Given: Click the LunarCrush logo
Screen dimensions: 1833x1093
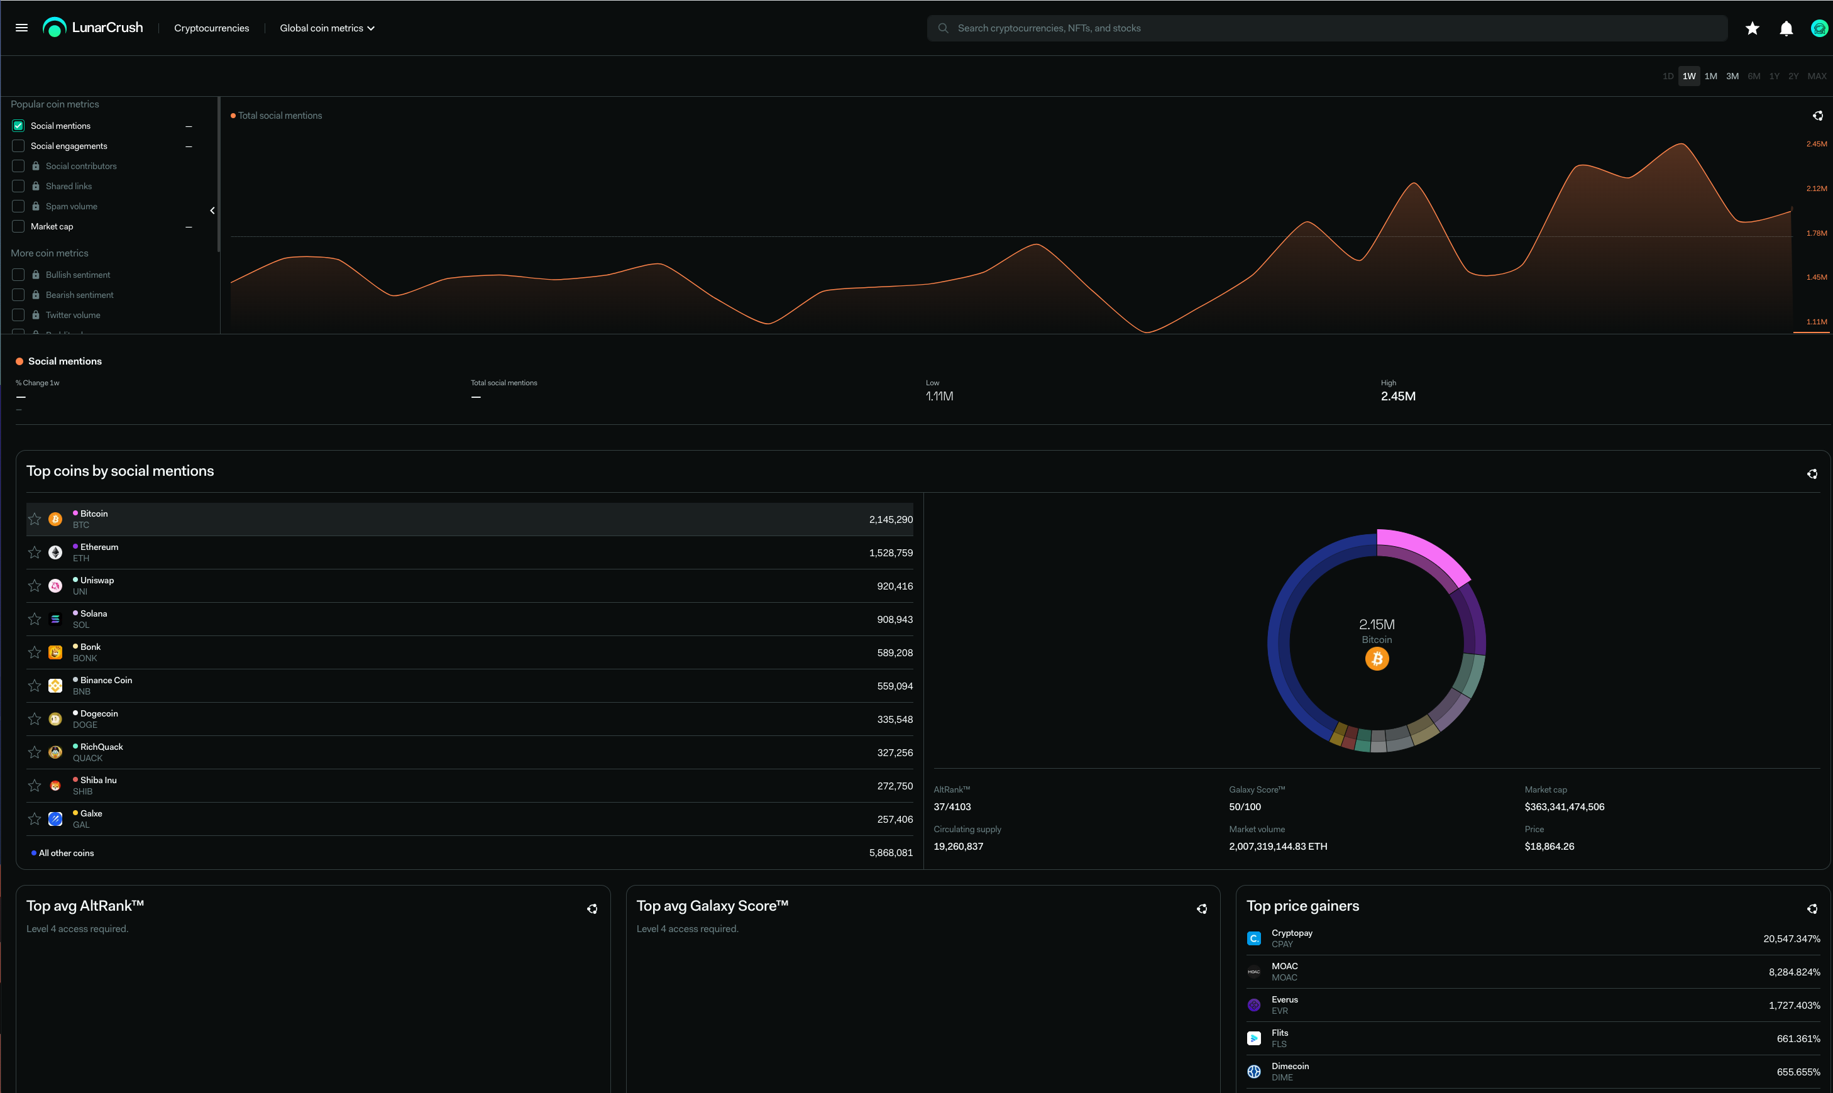Looking at the screenshot, I should coord(93,28).
